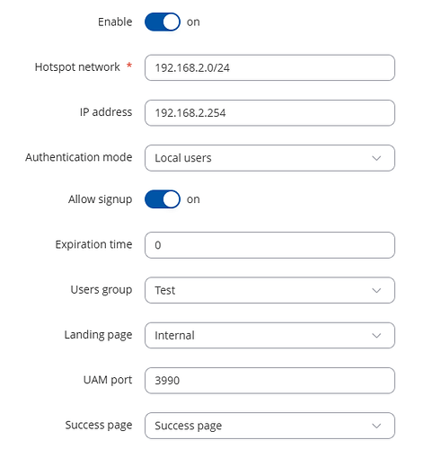The image size is (424, 449).
Task: Toggle the Enable switch off
Action: (x=163, y=22)
